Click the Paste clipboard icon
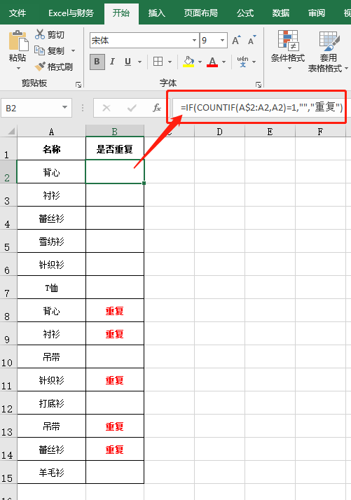Screen dimensions: 351x500 pyautogui.click(x=18, y=41)
